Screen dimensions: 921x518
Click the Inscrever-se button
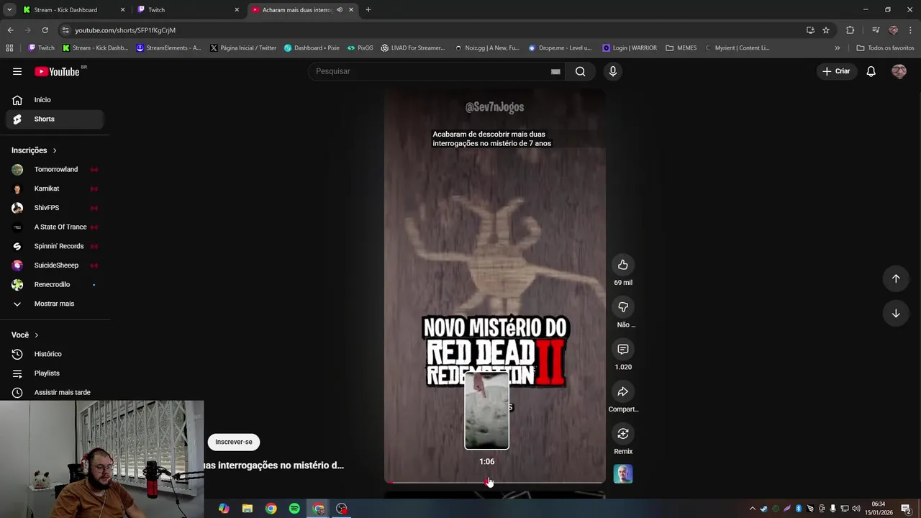[x=234, y=442]
